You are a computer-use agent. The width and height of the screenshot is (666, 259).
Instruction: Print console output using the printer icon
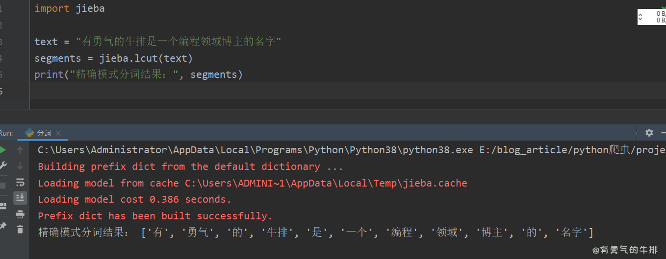[20, 214]
